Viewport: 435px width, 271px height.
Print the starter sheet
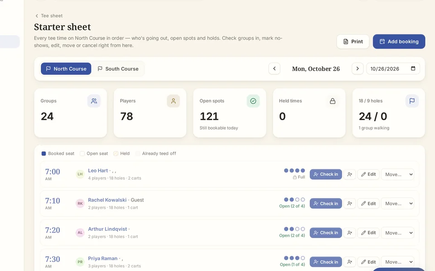(353, 42)
